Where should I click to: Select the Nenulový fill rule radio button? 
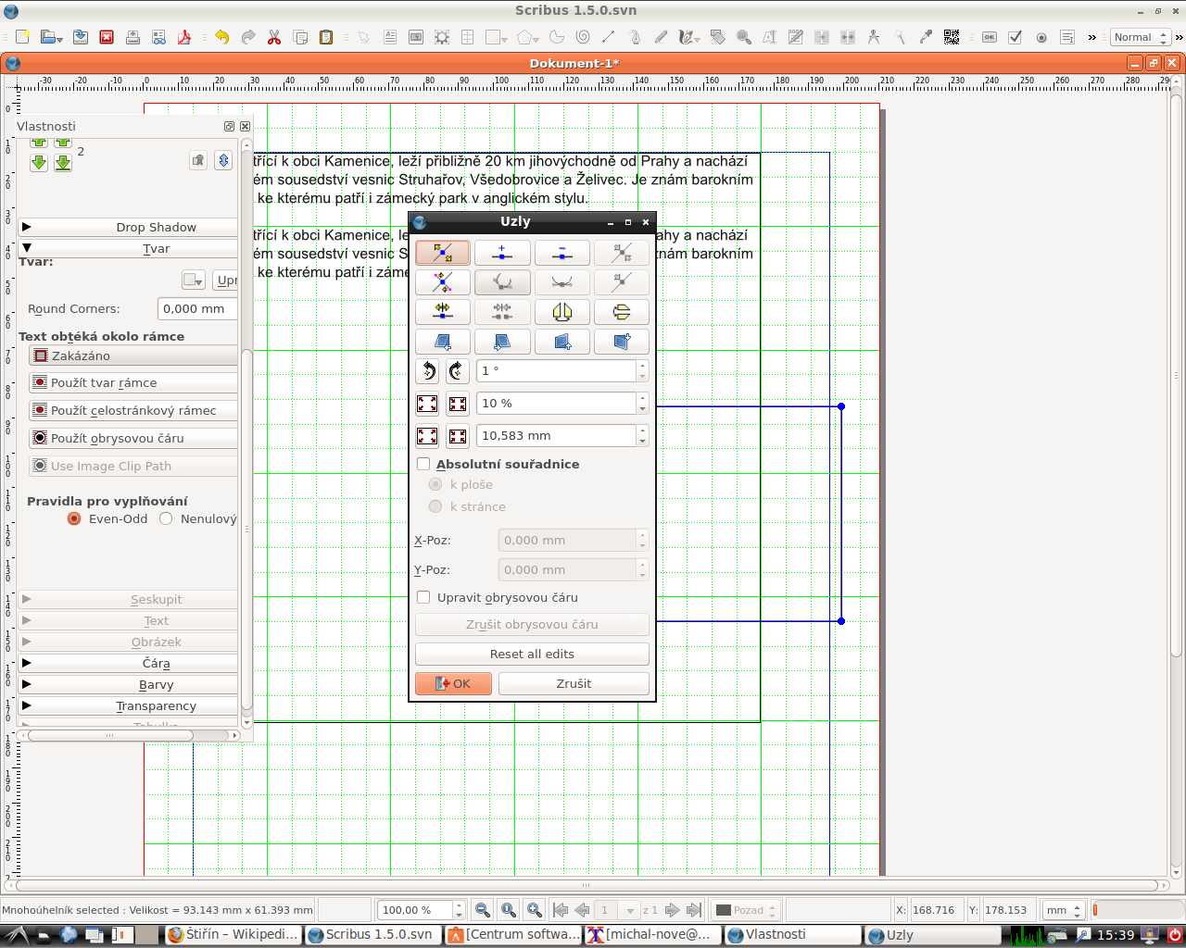[x=165, y=519]
